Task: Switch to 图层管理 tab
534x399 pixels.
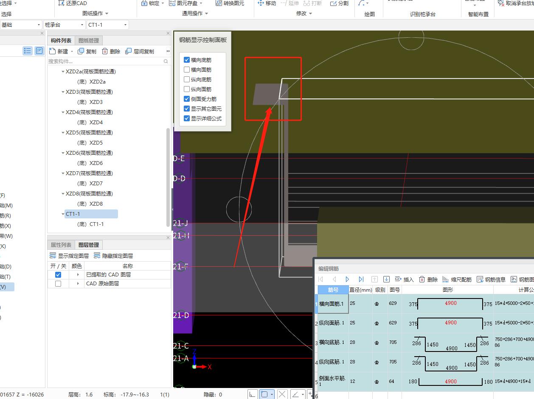Action: click(89, 245)
